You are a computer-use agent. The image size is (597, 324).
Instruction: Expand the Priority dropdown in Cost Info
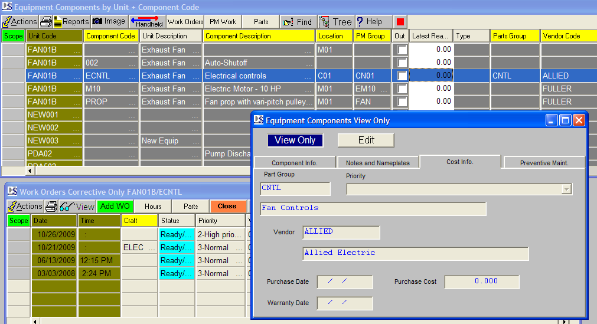point(566,189)
